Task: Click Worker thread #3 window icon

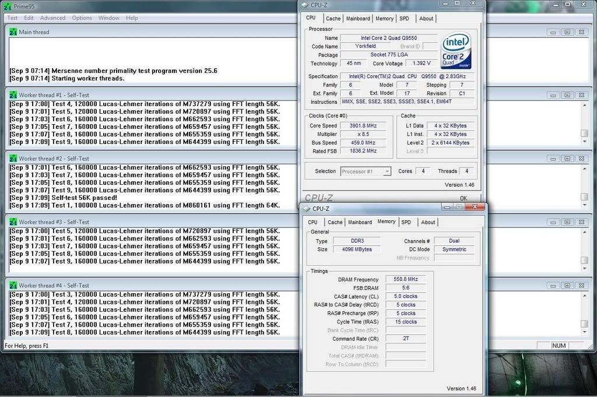Action: tap(13, 222)
